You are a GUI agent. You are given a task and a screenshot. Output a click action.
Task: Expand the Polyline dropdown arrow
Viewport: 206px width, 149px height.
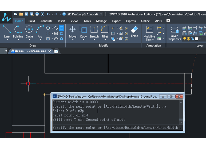click(x=18, y=40)
